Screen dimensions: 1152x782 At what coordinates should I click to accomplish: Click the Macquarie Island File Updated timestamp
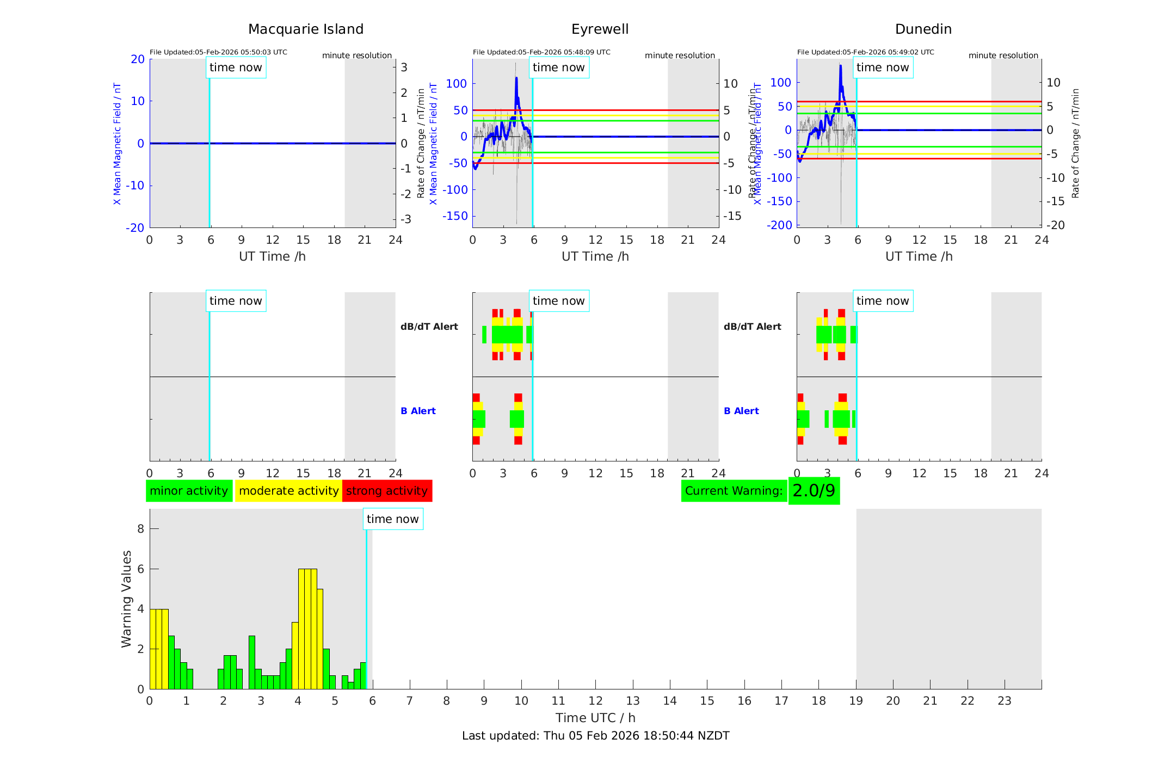[218, 52]
